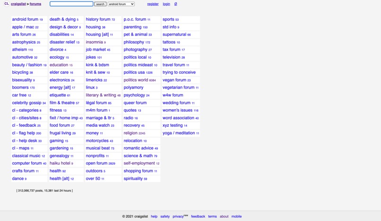Screen dimensions: 381x221
Task: Visit the education forum
Action: click(x=59, y=65)
